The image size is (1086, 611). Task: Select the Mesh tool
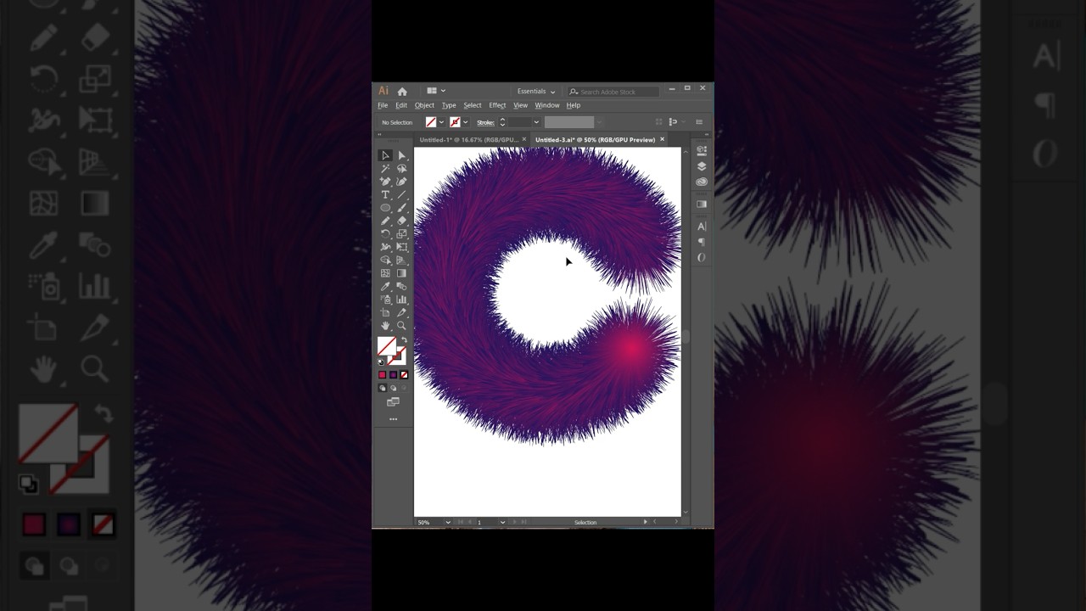point(385,273)
